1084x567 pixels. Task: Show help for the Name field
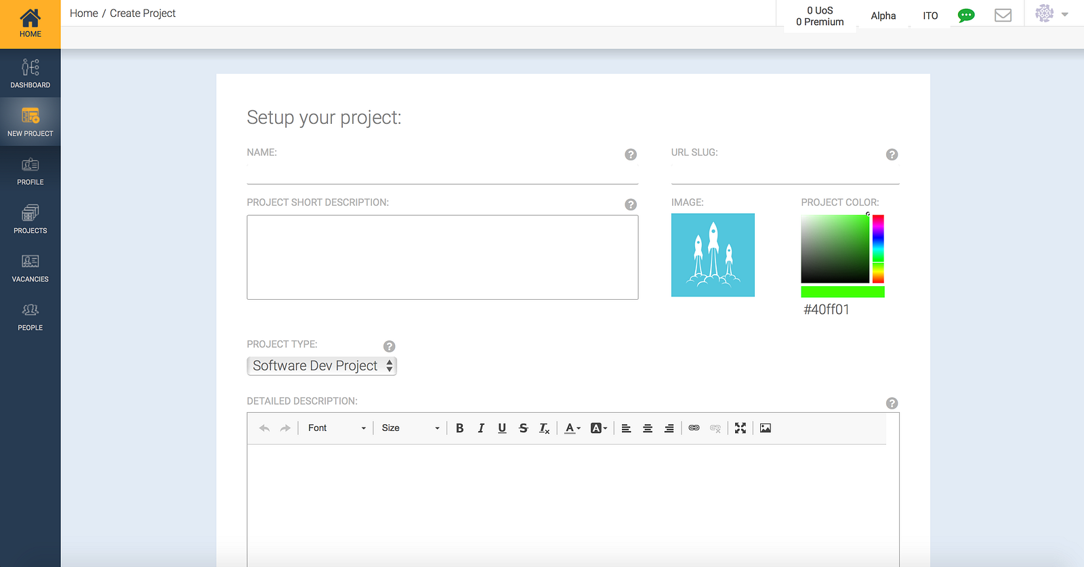[631, 154]
